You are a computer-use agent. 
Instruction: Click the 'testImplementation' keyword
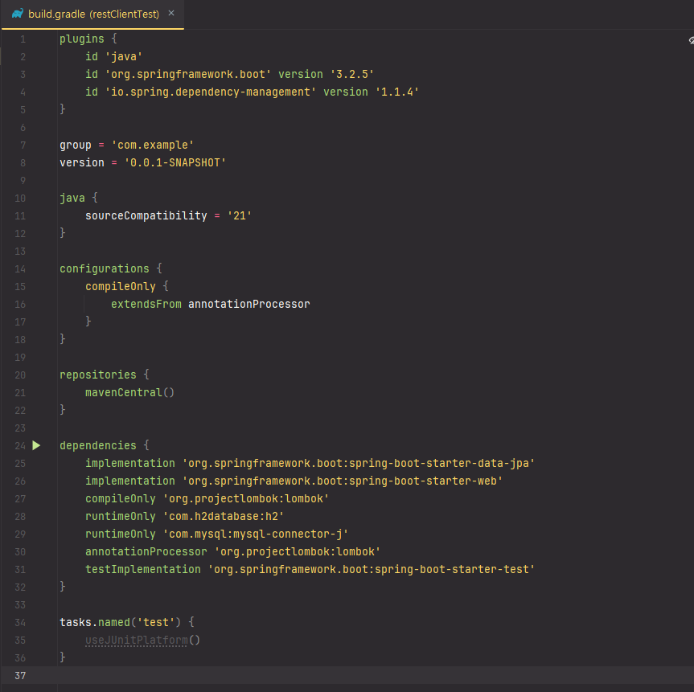click(143, 570)
